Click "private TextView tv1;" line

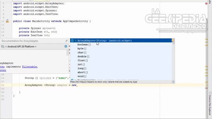click(x=34, y=35)
